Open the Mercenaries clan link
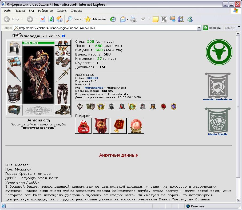The width and height of the screenshot is (242, 210). tap(94, 88)
